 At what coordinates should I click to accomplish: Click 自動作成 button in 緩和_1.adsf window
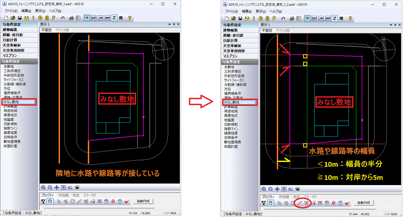(x=143, y=201)
